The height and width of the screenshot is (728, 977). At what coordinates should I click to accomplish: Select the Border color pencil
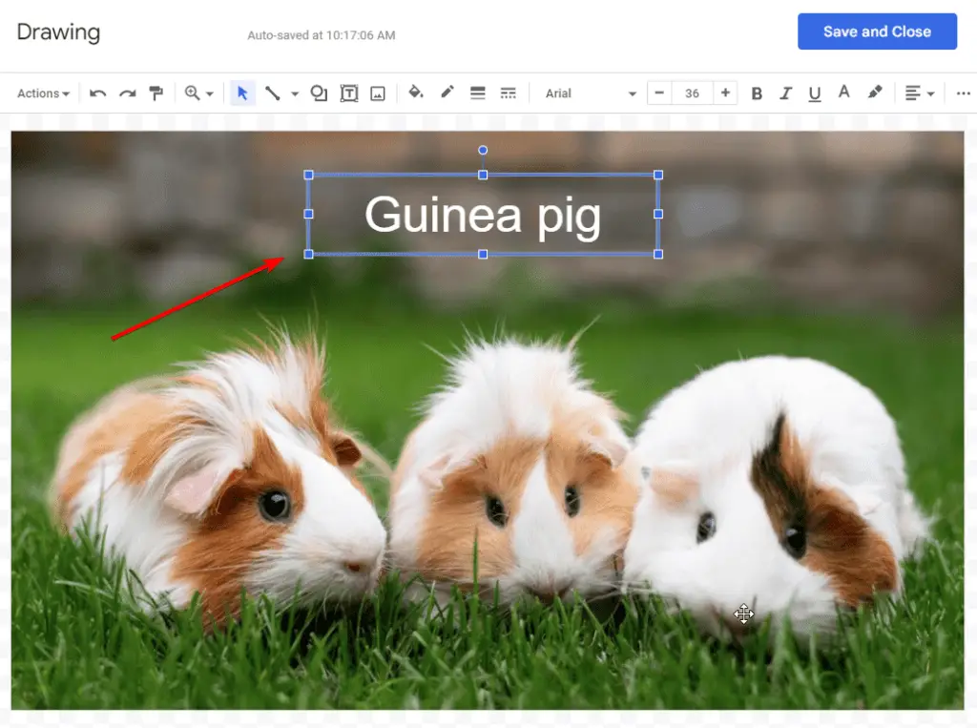click(x=447, y=93)
